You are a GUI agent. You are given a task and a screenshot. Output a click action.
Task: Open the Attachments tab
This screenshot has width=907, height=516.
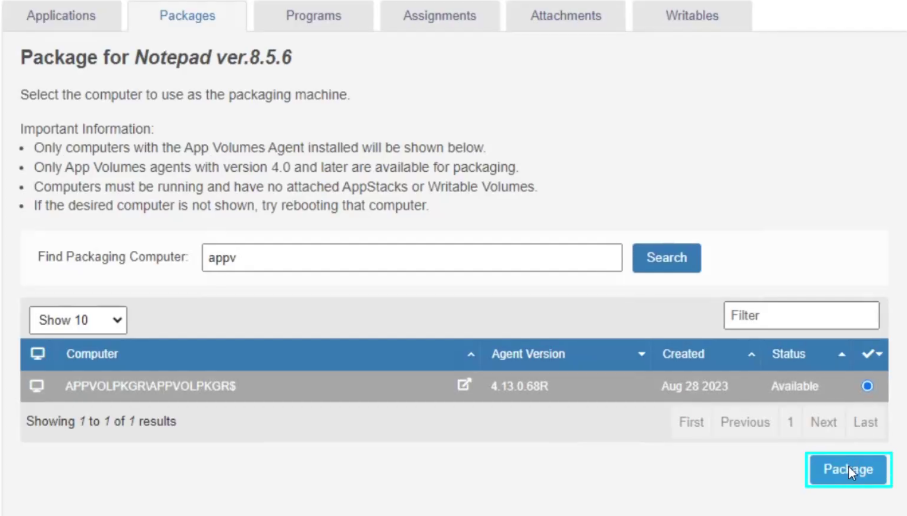click(565, 16)
